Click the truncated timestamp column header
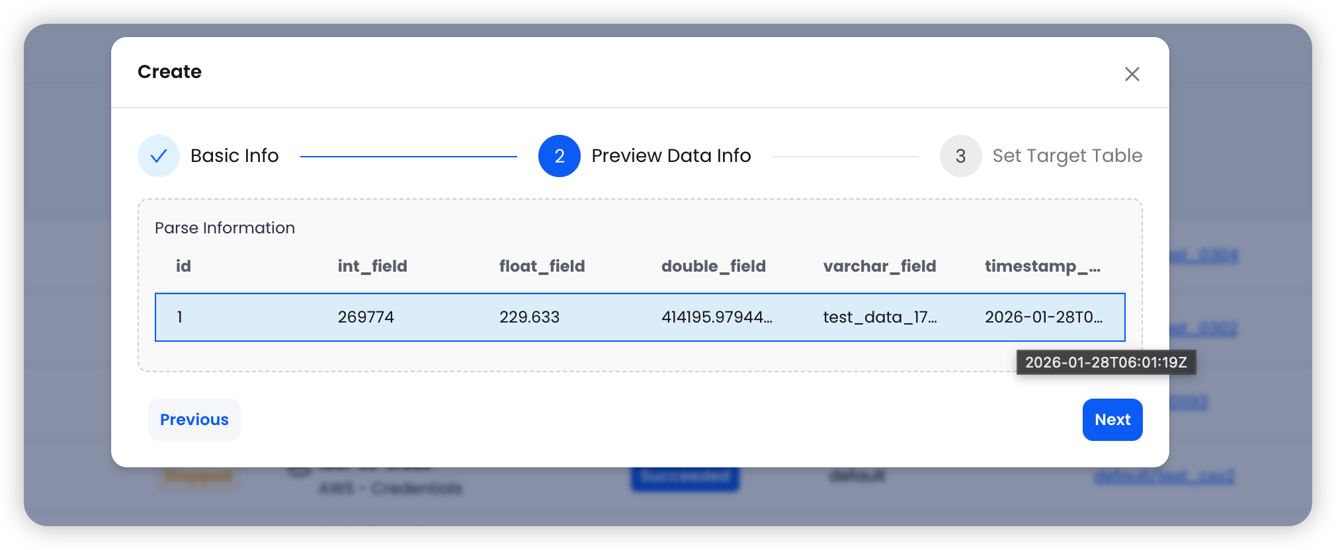This screenshot has height=550, width=1336. tap(1042, 266)
